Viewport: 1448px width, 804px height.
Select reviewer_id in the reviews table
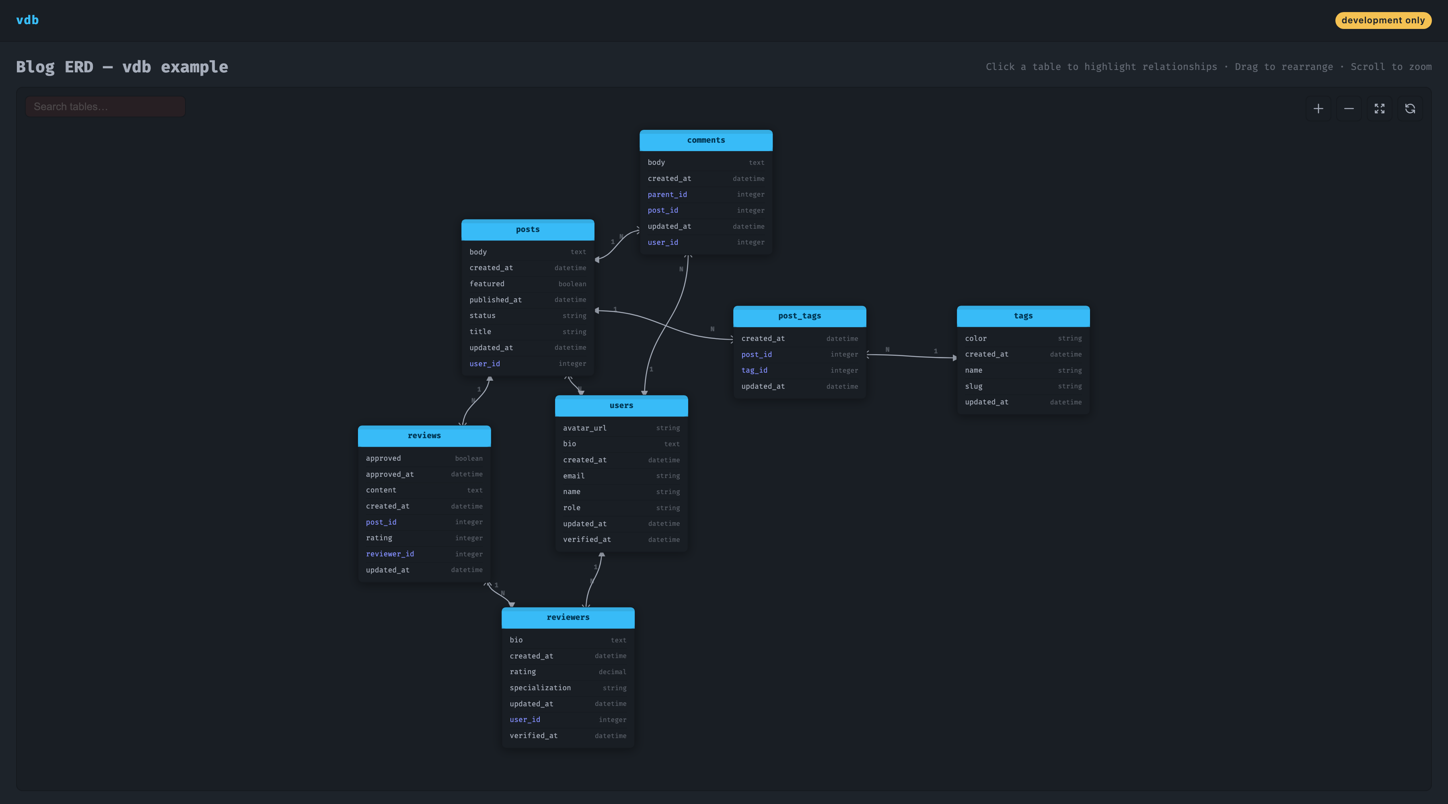click(x=389, y=554)
